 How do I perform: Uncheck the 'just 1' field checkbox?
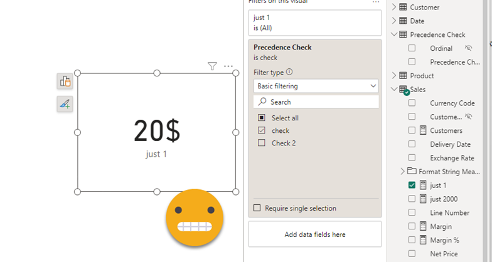point(412,185)
